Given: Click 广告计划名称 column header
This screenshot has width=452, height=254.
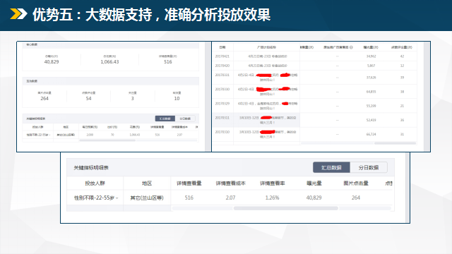Looking at the screenshot, I should [x=266, y=47].
